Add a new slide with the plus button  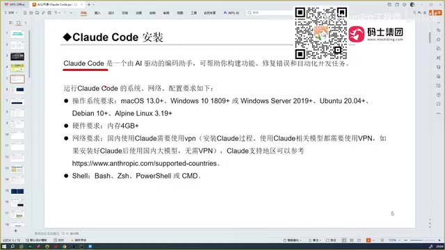[15, 231]
